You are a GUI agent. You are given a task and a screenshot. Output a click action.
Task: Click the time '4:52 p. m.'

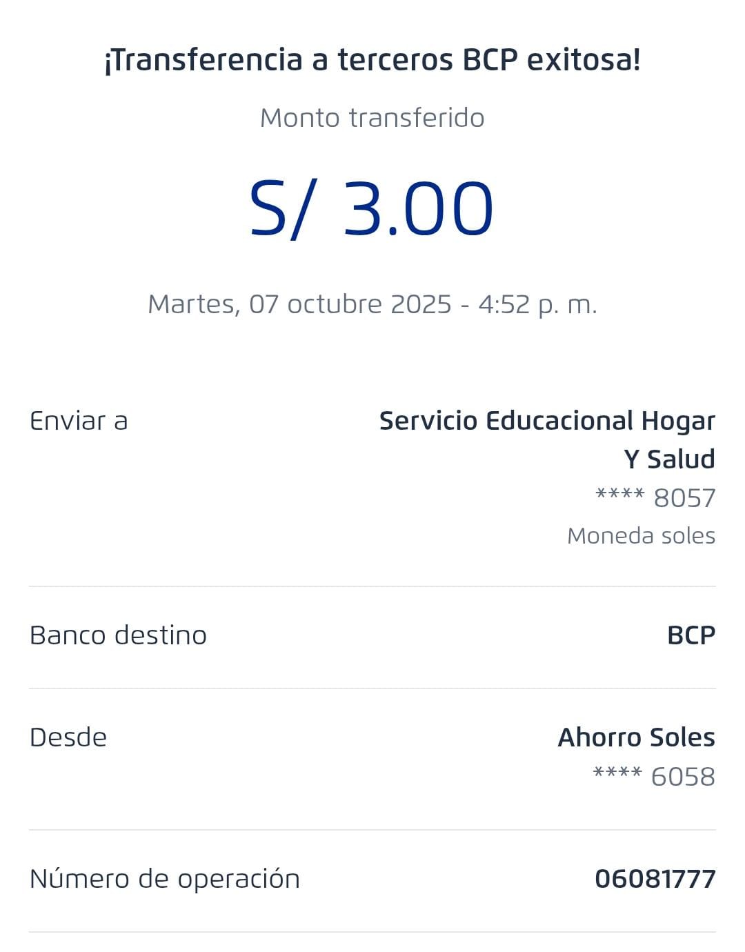(537, 304)
